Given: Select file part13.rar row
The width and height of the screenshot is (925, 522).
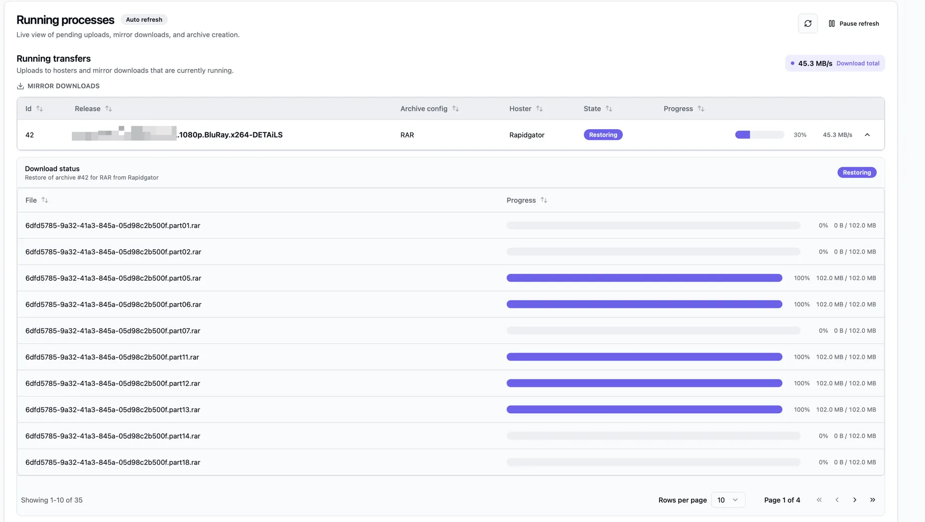Looking at the screenshot, I should [x=450, y=410].
